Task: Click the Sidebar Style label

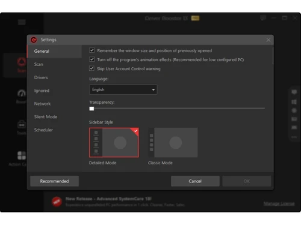Action: (101, 122)
